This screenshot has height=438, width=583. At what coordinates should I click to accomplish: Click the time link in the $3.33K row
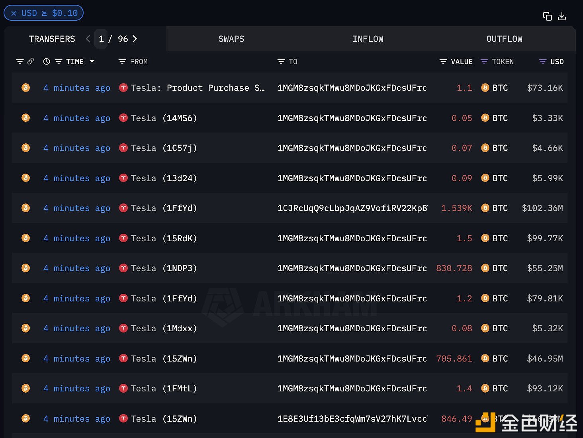[77, 118]
